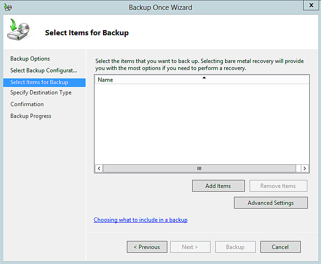
Task: Go to Select Backup Configuration step
Action: [44, 70]
